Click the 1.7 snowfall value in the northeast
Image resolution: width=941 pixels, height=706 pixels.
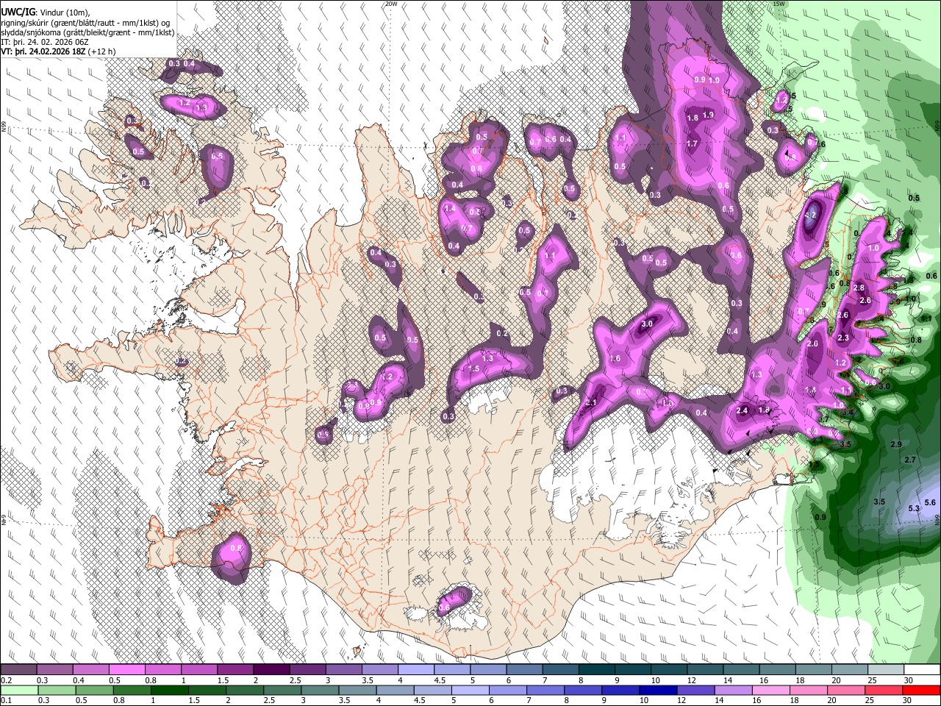(692, 144)
